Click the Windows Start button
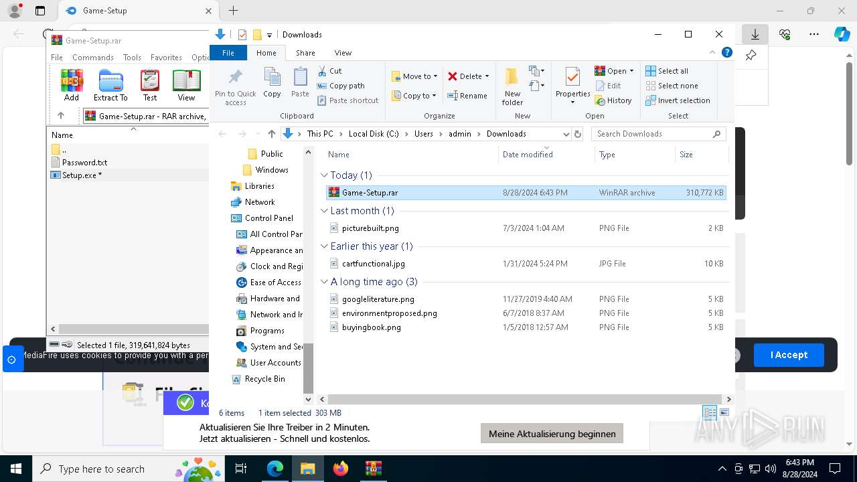The width and height of the screenshot is (857, 482). pyautogui.click(x=16, y=469)
